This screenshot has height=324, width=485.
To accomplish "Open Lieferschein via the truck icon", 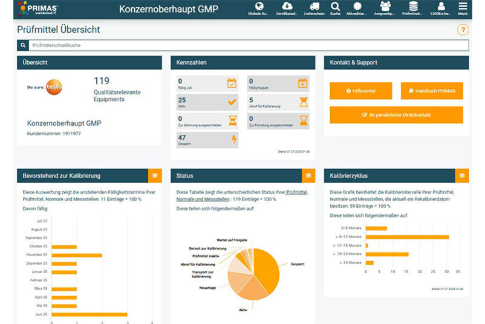I will click(310, 7).
